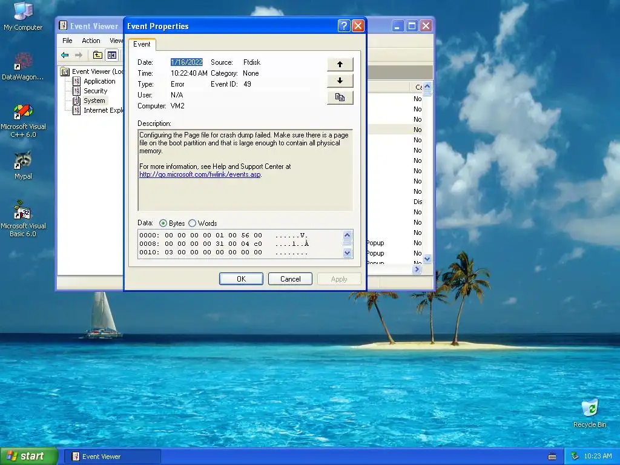The width and height of the screenshot is (620, 465).
Task: Click the hex data row 0008
Action: tap(223, 244)
